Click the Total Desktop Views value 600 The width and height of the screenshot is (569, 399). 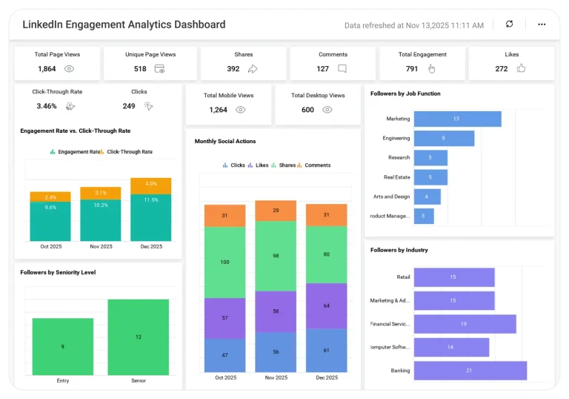[307, 110]
